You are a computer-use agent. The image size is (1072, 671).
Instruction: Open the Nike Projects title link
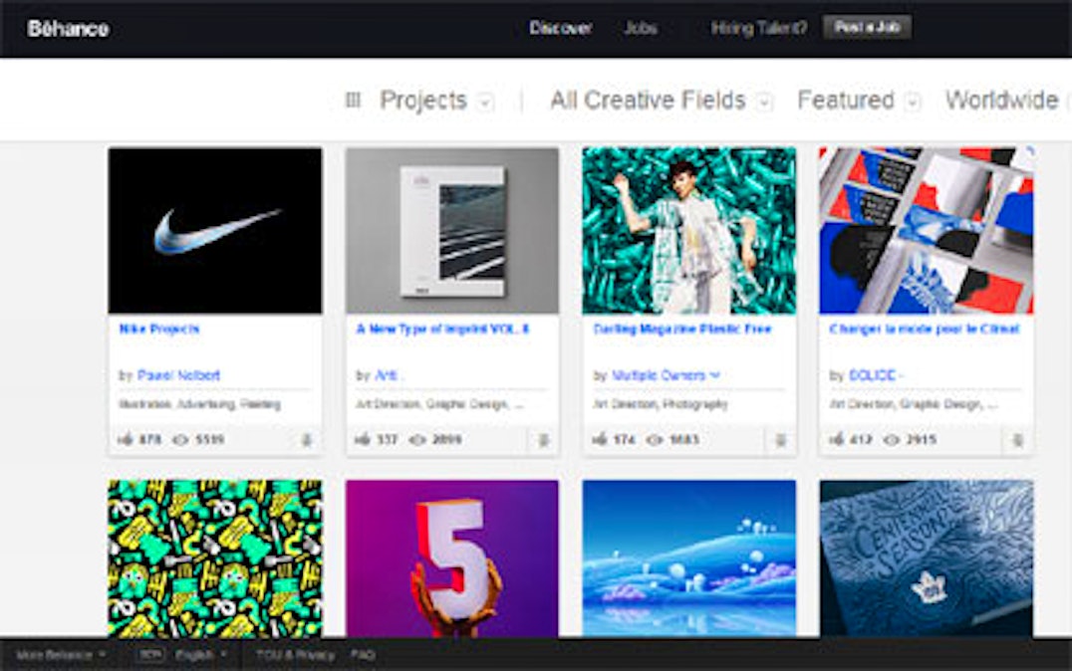pos(158,330)
